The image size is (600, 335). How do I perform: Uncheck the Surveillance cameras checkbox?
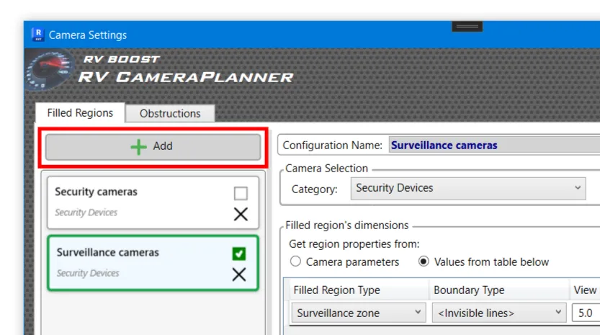pyautogui.click(x=239, y=254)
